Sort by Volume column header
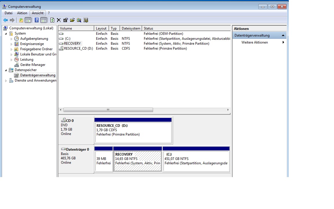This screenshot has width=334, height=209. click(x=76, y=28)
